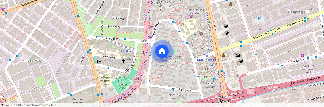Click parking P icon directly above Macpherson Spring
Screen dimensions: 324x107
pyautogui.click(x=214, y=80)
